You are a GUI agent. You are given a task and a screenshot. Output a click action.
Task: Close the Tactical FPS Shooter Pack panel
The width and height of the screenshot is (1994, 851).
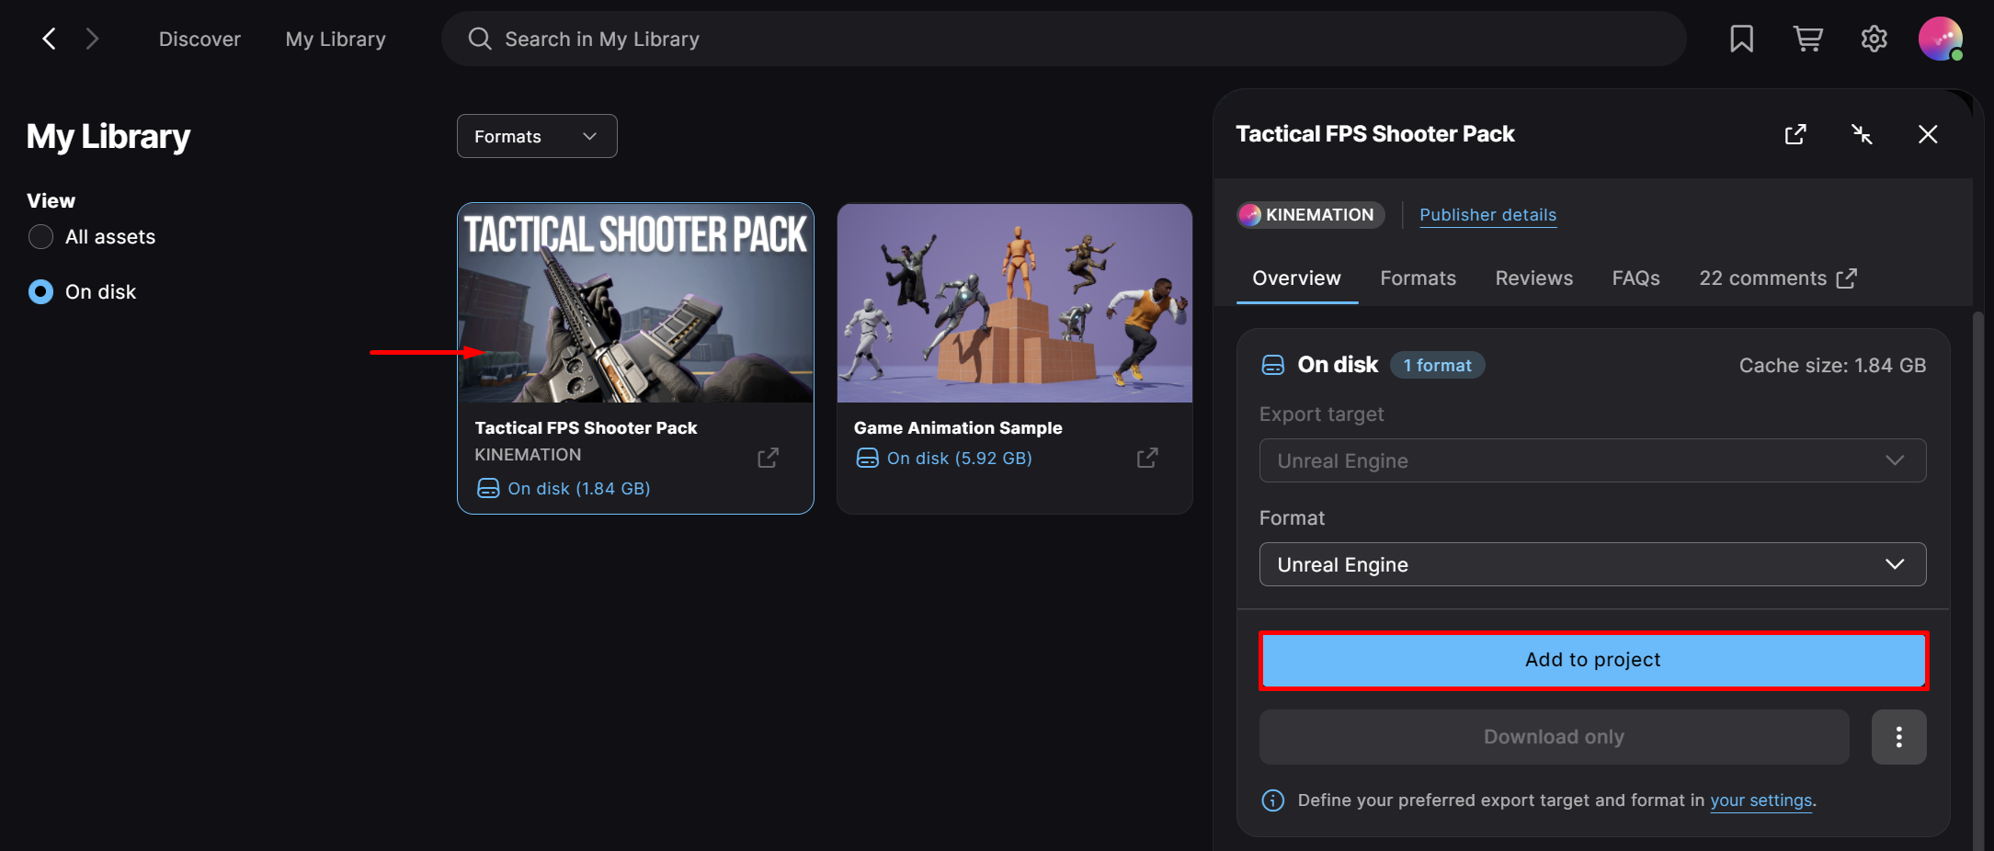(x=1928, y=134)
